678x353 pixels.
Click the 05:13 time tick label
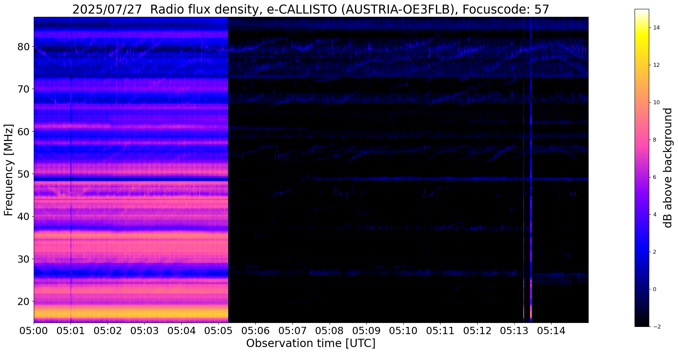tap(514, 331)
